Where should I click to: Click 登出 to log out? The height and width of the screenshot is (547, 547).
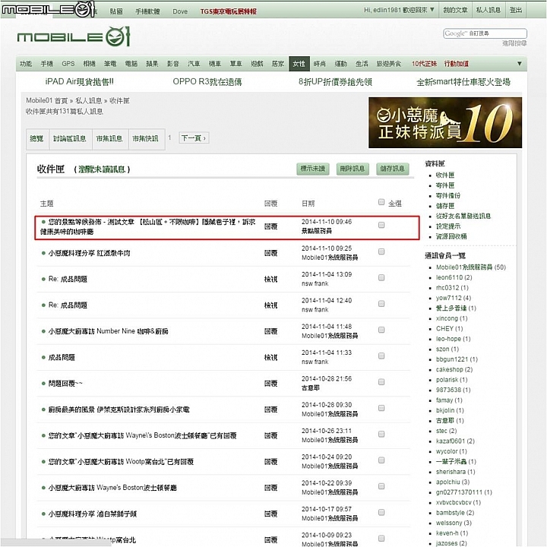(516, 10)
